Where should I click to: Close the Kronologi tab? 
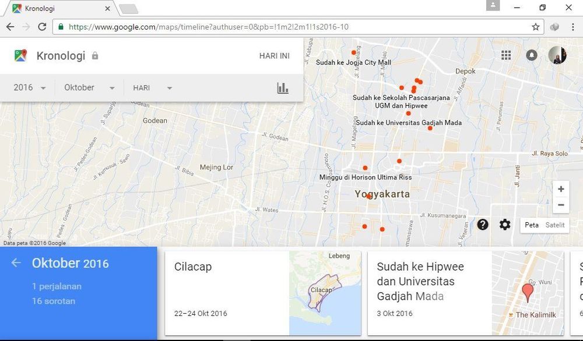107,8
